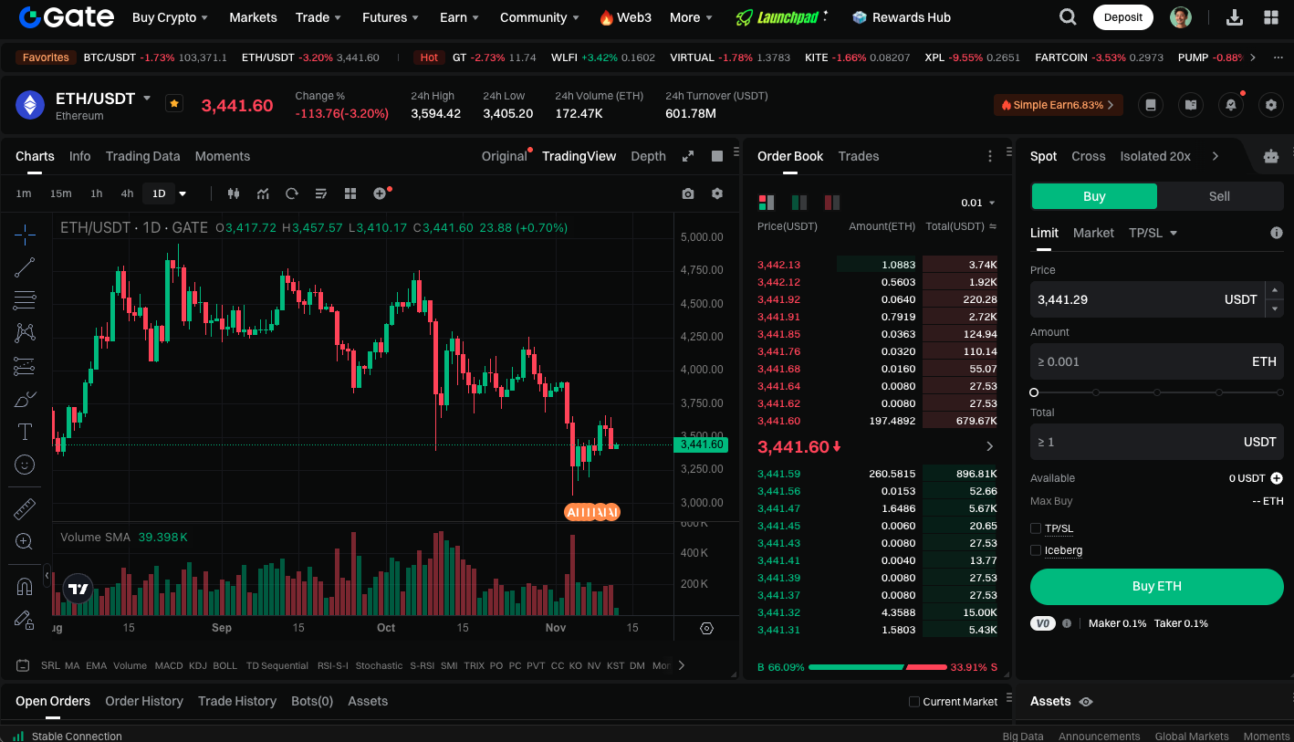This screenshot has width=1294, height=742.
Task: Click the zoom in magnifier tool
Action: tap(25, 542)
